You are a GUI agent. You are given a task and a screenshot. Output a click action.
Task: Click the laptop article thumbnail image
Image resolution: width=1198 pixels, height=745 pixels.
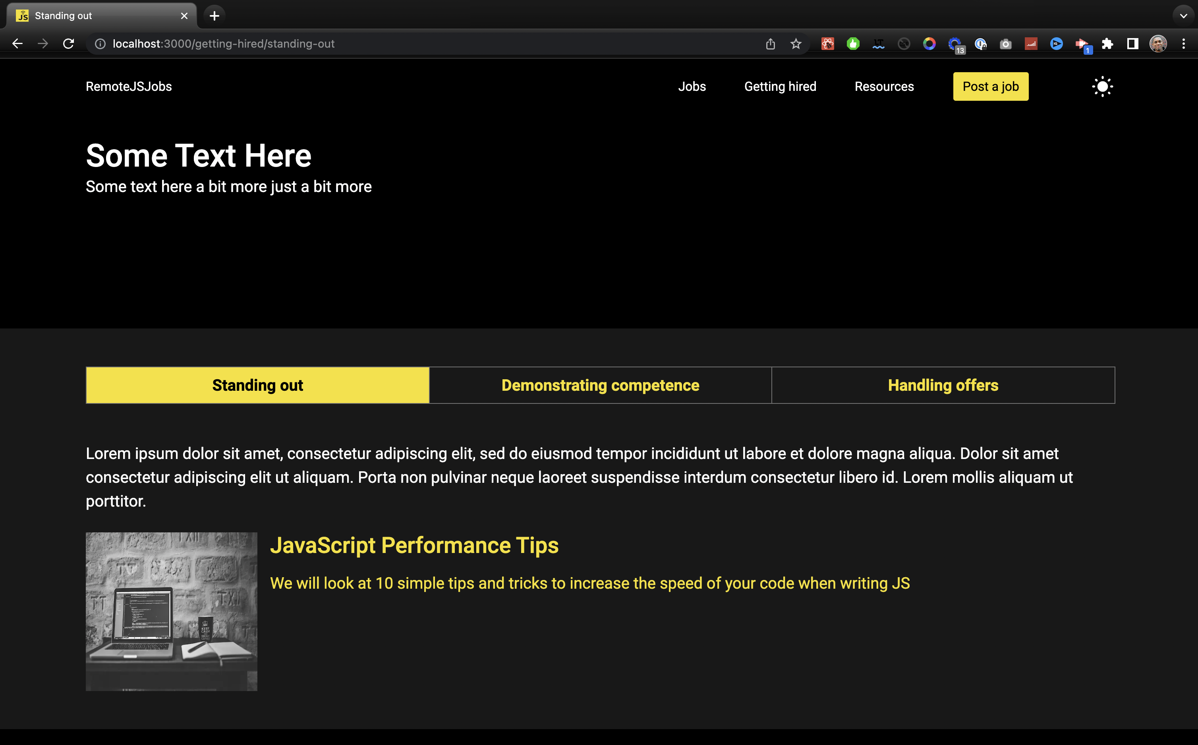[171, 611]
